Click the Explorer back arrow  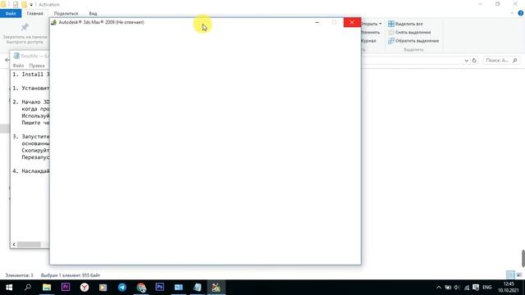point(7,60)
